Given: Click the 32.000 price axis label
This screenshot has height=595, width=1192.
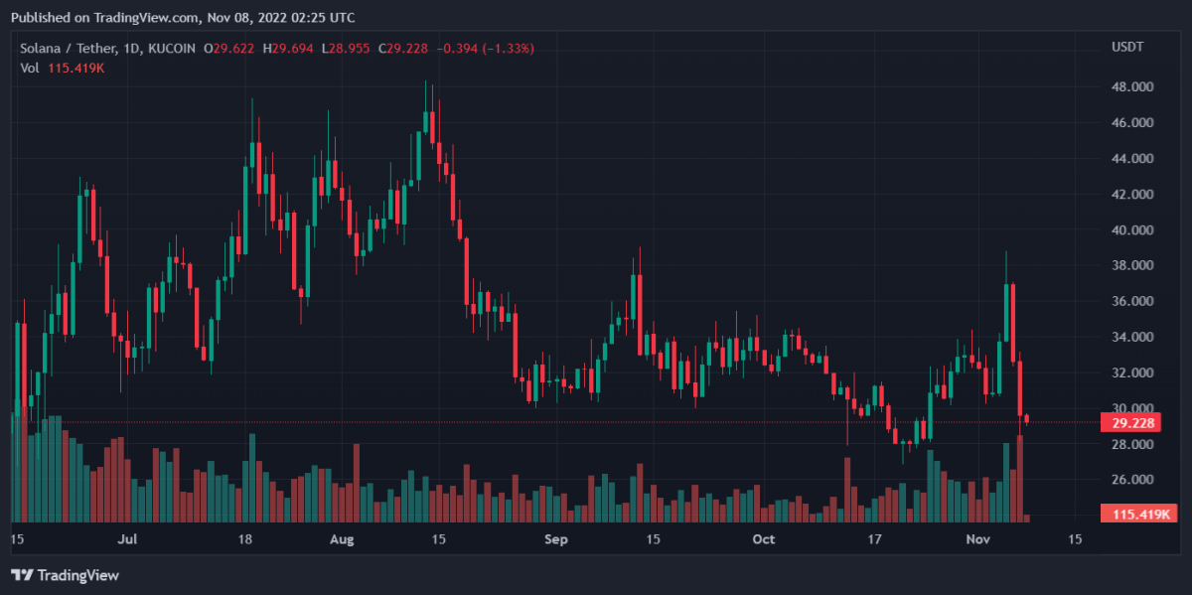Looking at the screenshot, I should pyautogui.click(x=1132, y=372).
